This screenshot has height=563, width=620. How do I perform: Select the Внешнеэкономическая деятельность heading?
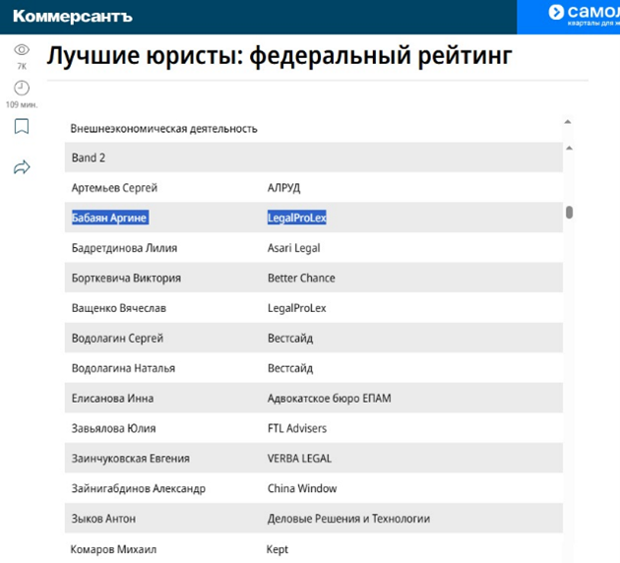tap(163, 129)
